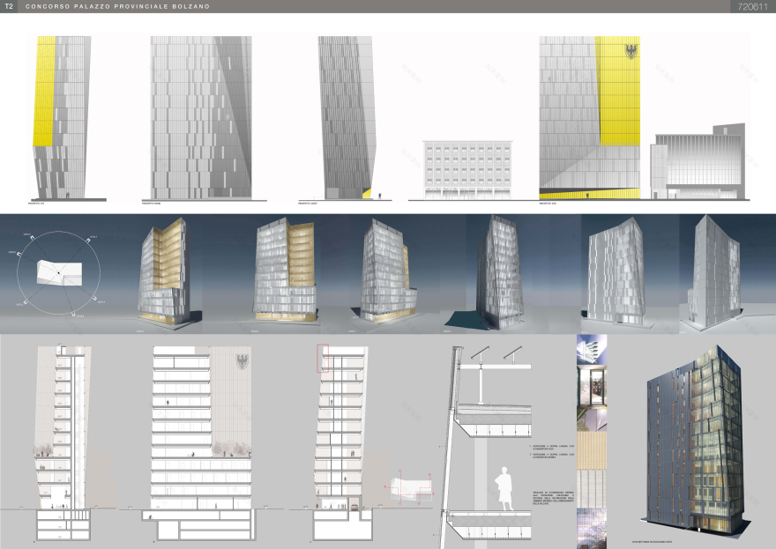776x549 pixels.
Task: Click the yellow base strip on the rightmost elevation
Action: [589, 193]
